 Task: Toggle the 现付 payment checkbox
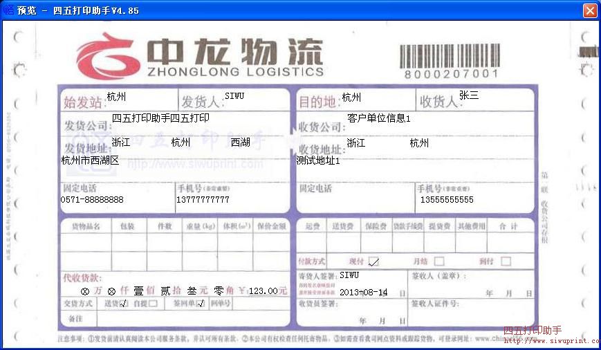(x=373, y=261)
